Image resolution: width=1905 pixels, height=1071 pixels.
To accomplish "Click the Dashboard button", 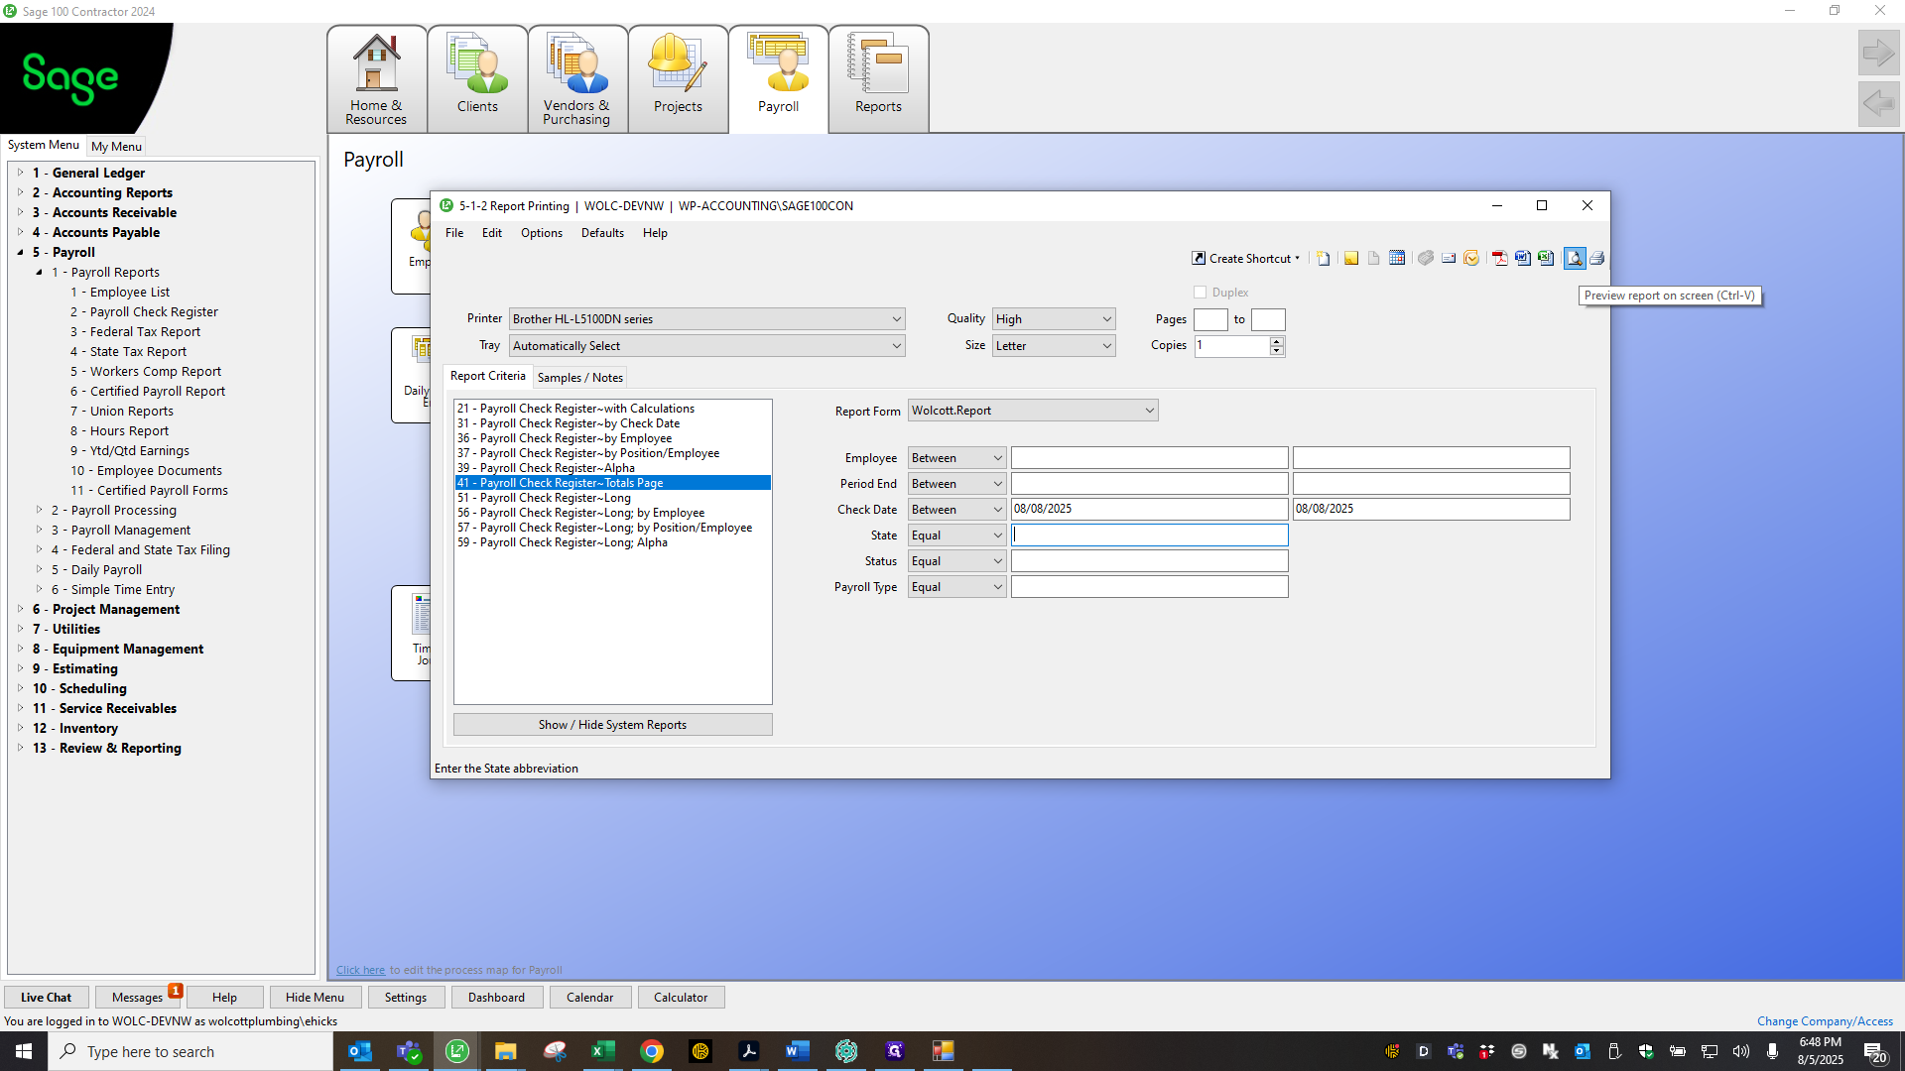I will pyautogui.click(x=496, y=998).
